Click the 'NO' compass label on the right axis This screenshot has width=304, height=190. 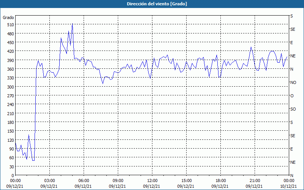[x=293, y=82]
